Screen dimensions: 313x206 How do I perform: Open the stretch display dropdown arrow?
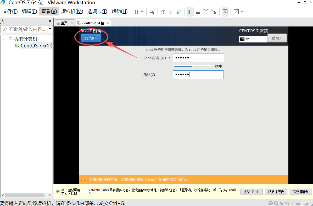242,12
